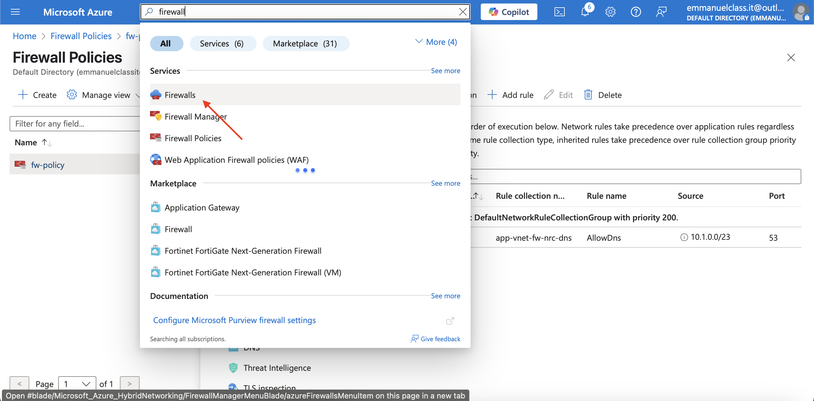Click the Firewall Manager icon
Image resolution: width=814 pixels, height=401 pixels.
tap(156, 116)
